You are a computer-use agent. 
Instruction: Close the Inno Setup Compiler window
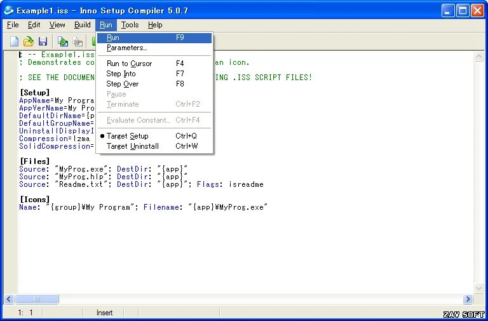[477, 11]
